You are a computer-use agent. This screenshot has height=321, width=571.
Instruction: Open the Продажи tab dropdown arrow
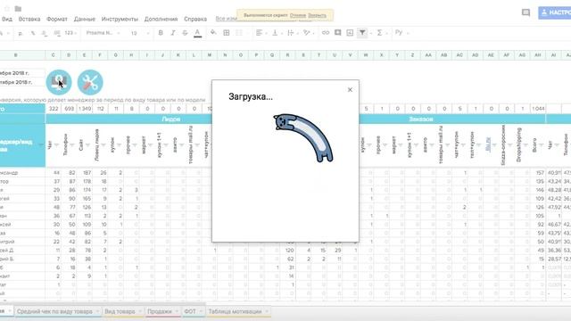point(177,311)
